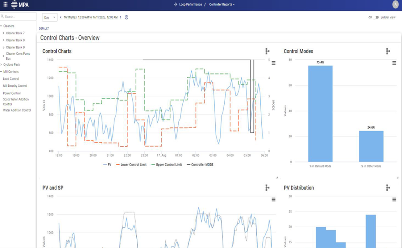Open the Control Modes hierarchy icon
This screenshot has height=248, width=402.
388,51
